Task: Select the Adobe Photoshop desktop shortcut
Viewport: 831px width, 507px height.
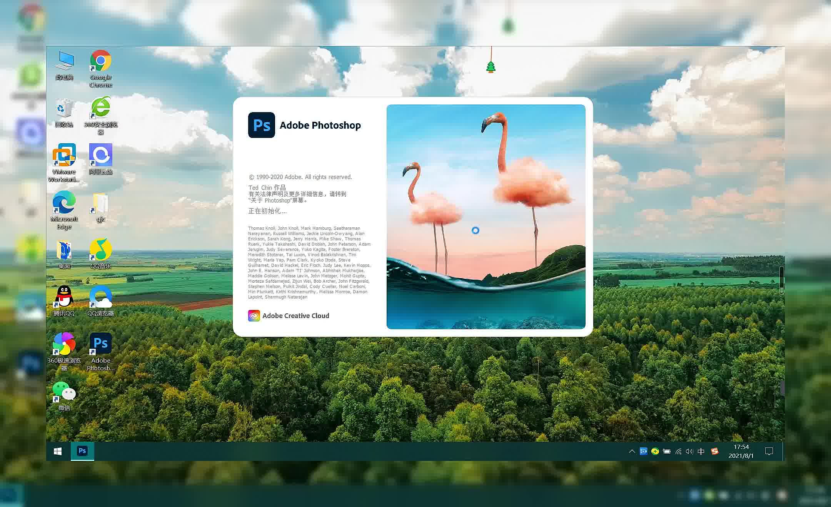Action: coord(101,352)
